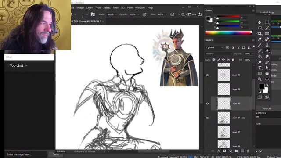The image size is (281, 158).
Task: Select the Rectangular Marquee tool
Action: pyautogui.click(x=267, y=22)
